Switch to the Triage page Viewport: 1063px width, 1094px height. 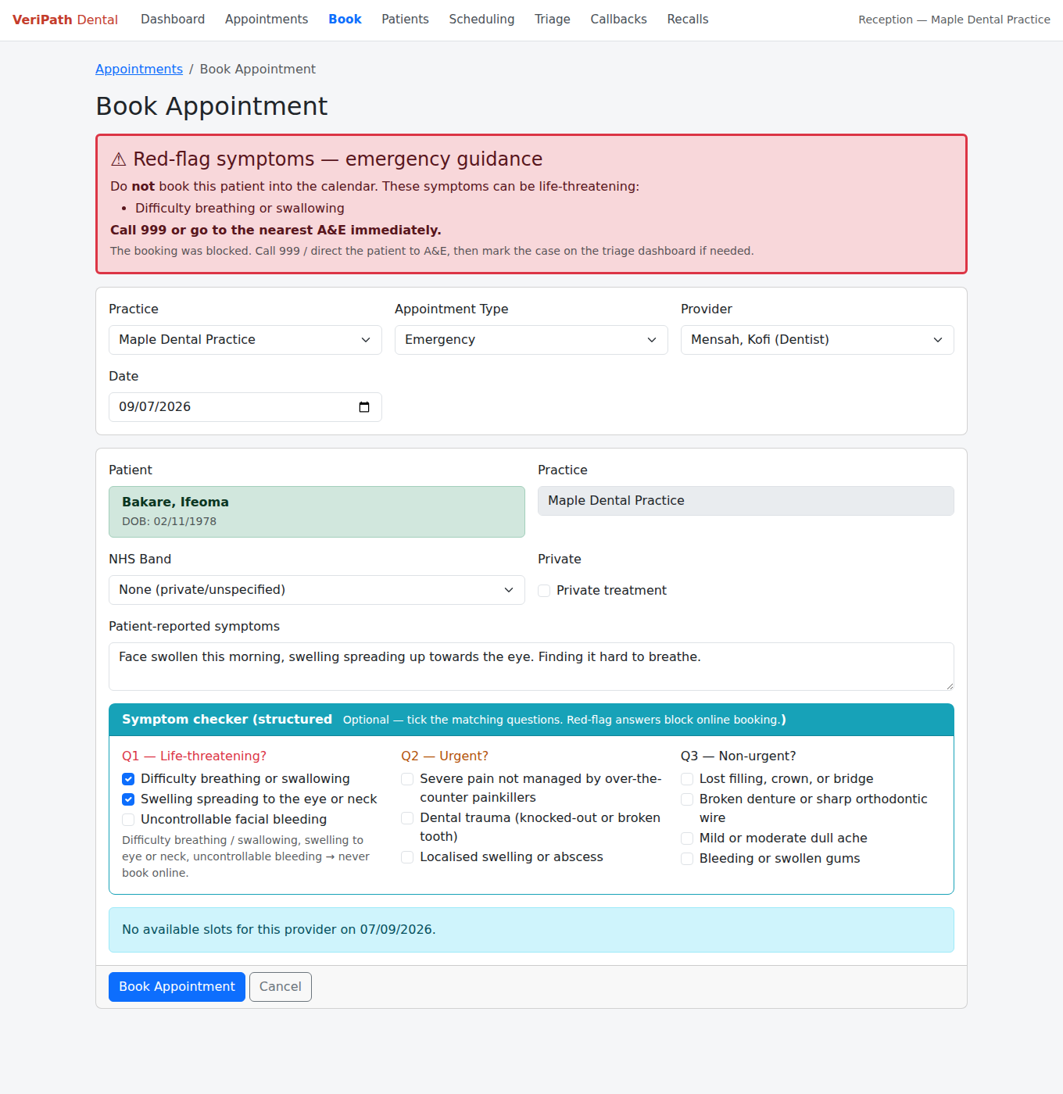pyautogui.click(x=553, y=20)
